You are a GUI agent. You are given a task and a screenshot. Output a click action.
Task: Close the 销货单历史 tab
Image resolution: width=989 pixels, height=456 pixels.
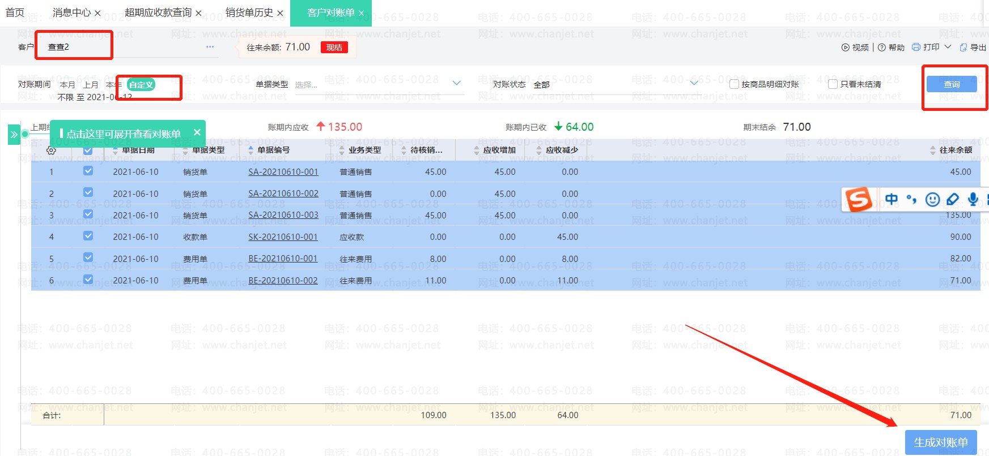280,13
